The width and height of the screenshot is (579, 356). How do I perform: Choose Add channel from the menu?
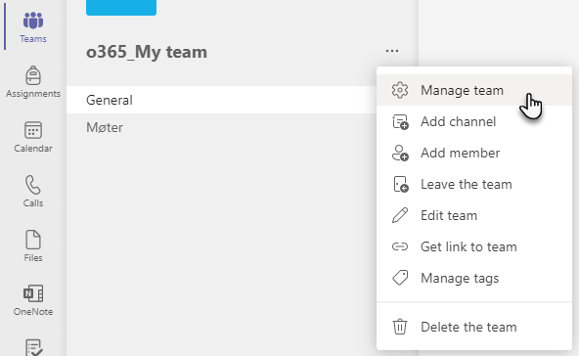(474, 121)
